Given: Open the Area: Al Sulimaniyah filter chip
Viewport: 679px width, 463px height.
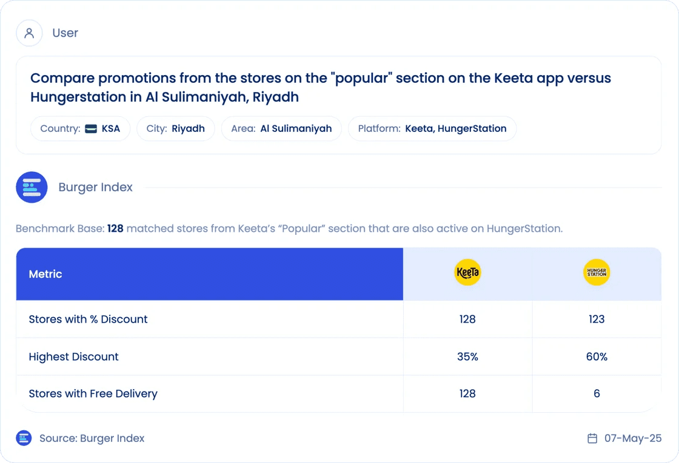Looking at the screenshot, I should [281, 128].
